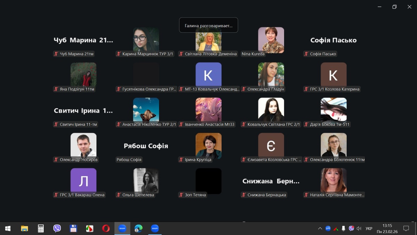Image resolution: width=417 pixels, height=235 pixels.
Task: Open Viber from the taskbar
Action: coord(57,228)
